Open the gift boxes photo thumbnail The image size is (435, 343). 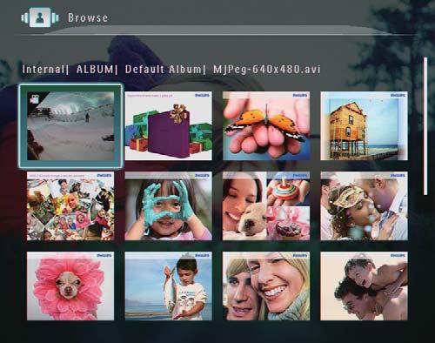[169, 126]
